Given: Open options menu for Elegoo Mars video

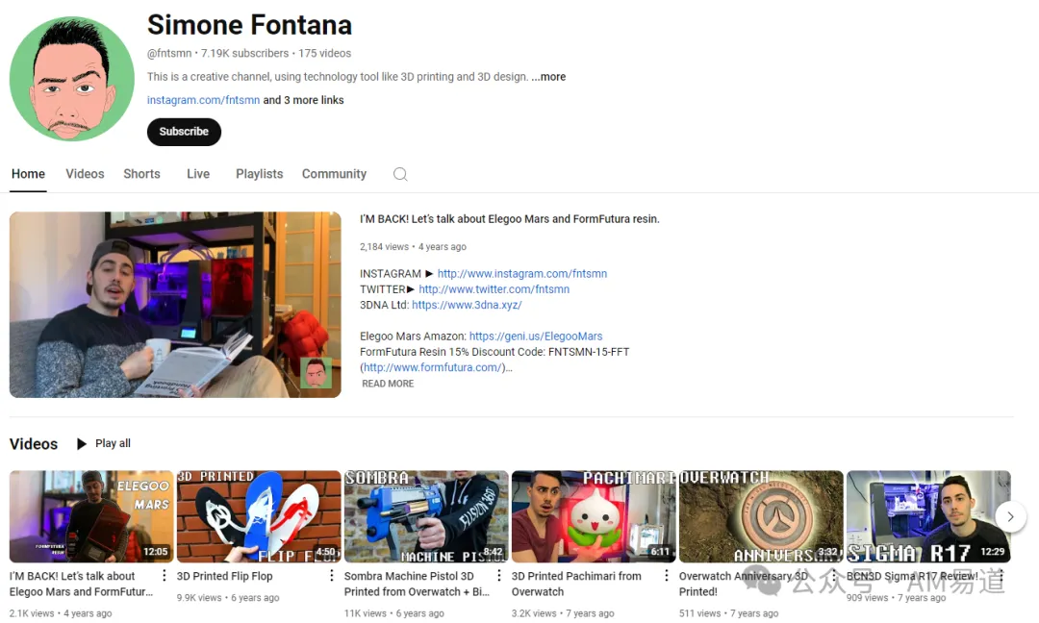Looking at the screenshot, I should pos(165,576).
